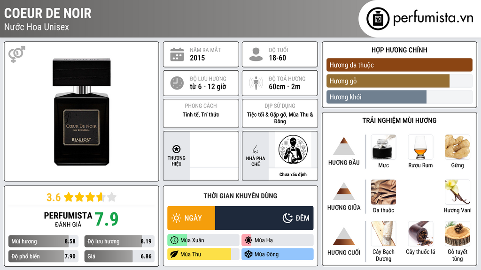Viewport: 481px width, 270px height.
Task: Click the Cây thuốc lá pipe image
Action: pos(420,234)
